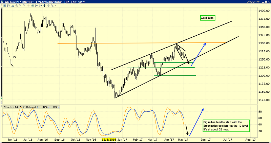Click the bar chart type icon in toolbar
The image size is (271, 143).
(9, 5)
